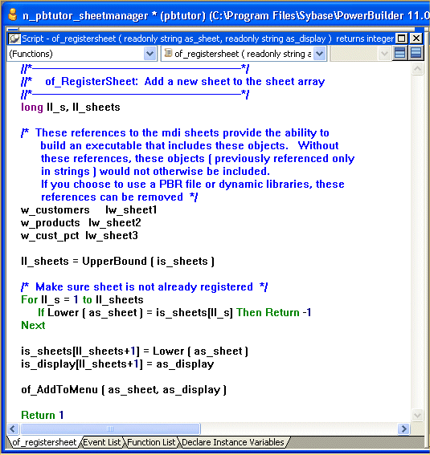Screen dimensions: 430x455
Task: Click the 'For ll_s = 1 to ll_sheets' line
Action: pyautogui.click(x=82, y=300)
